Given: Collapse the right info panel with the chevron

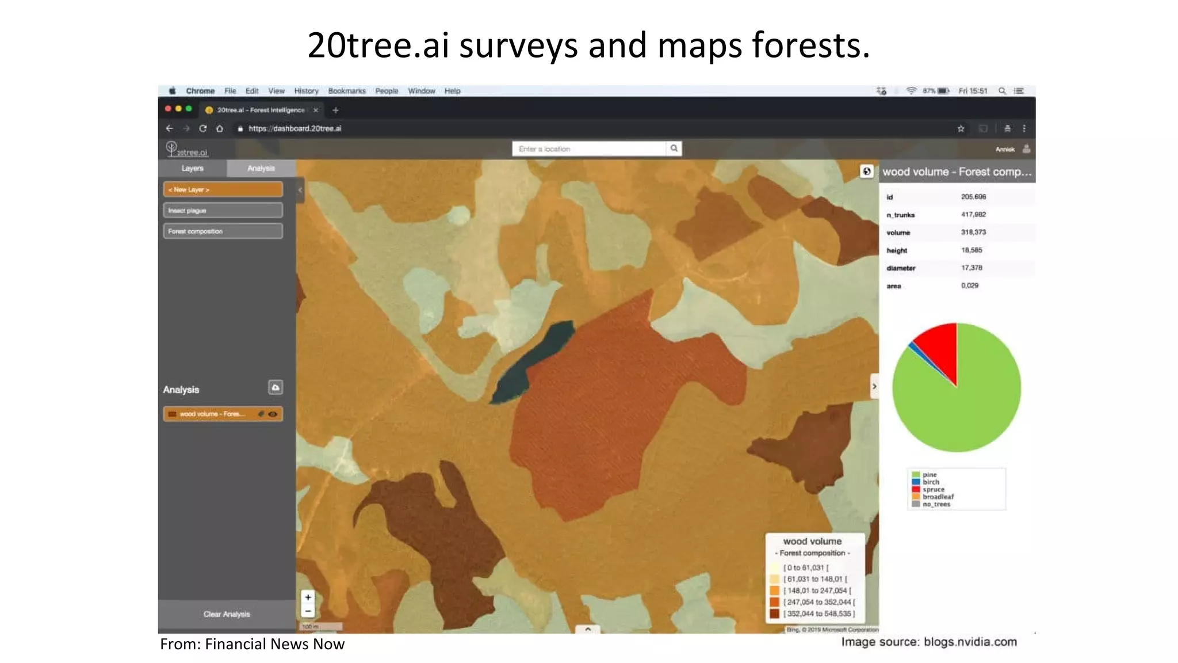Looking at the screenshot, I should [874, 386].
